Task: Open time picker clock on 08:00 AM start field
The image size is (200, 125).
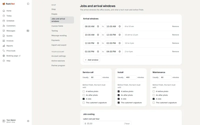Action: (98, 26)
